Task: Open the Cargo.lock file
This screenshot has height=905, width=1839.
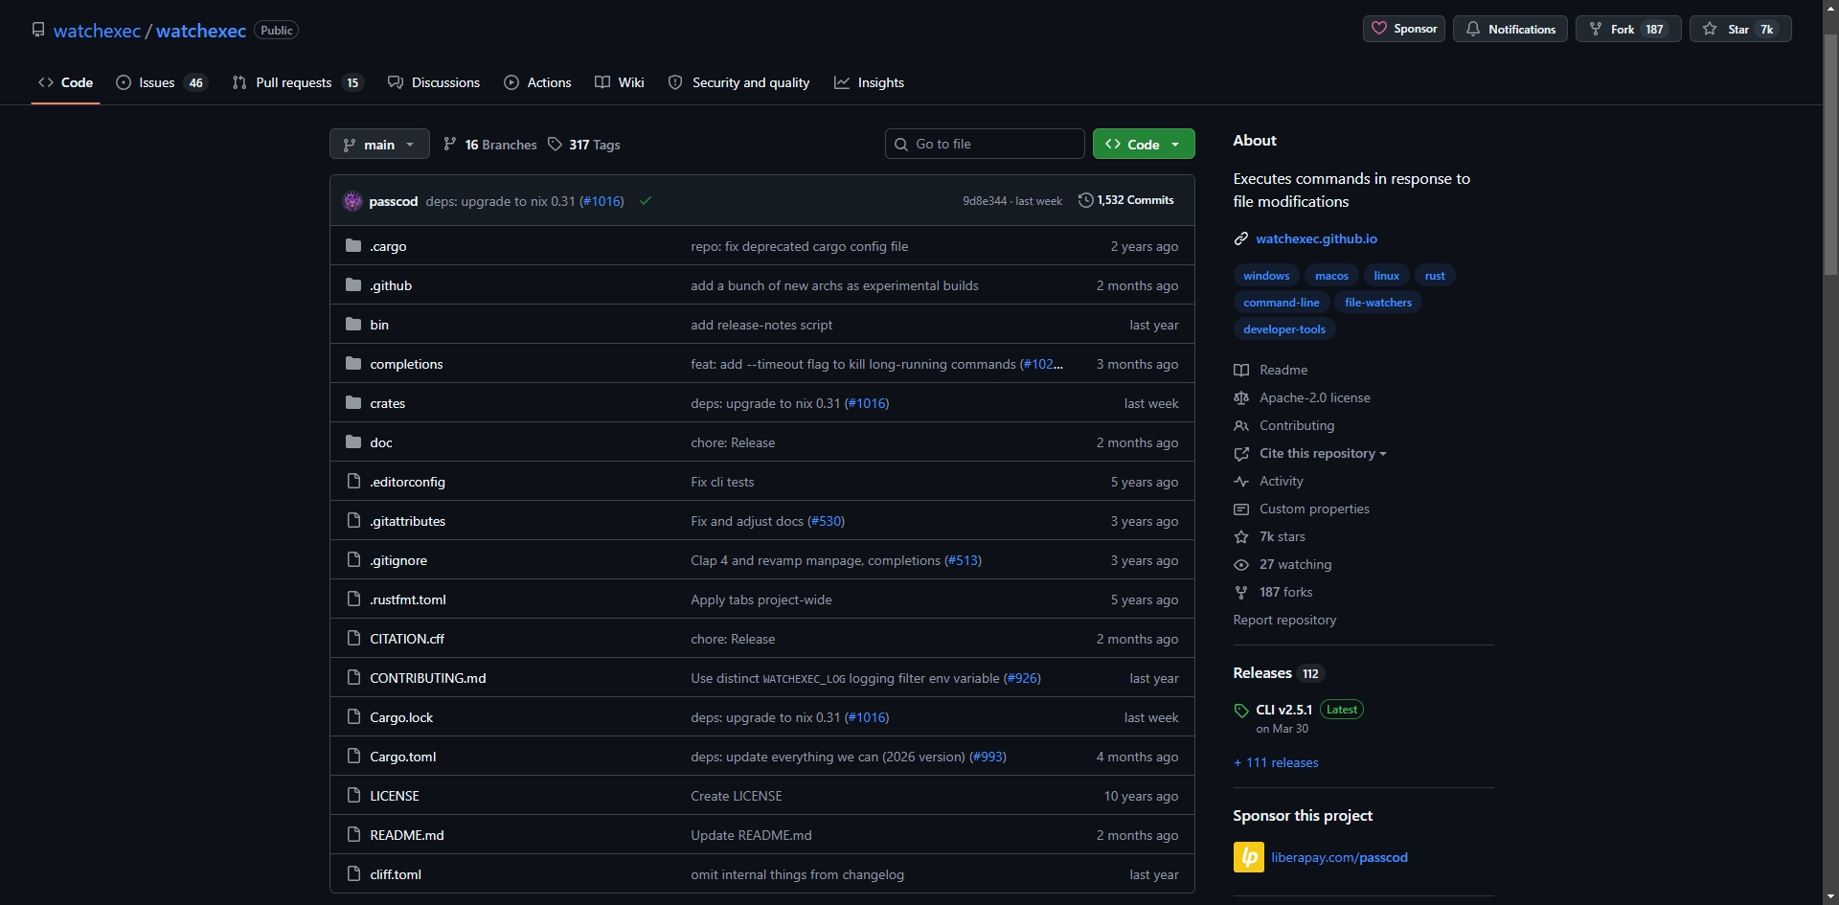Action: [401, 717]
